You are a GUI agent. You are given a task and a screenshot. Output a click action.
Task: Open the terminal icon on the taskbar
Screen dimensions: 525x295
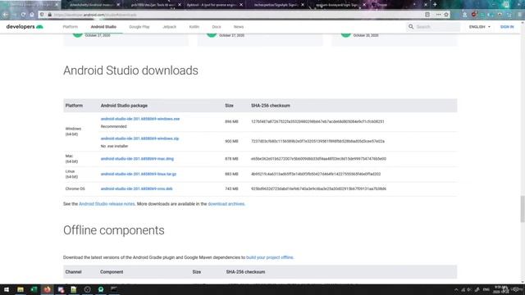114,289
